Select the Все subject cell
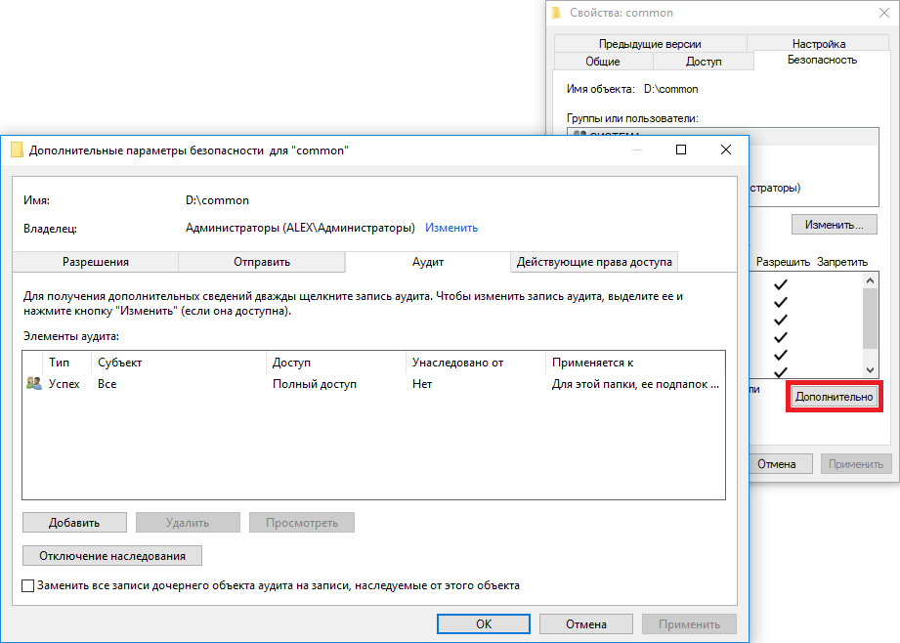Viewport: 900px width, 643px height. [107, 384]
